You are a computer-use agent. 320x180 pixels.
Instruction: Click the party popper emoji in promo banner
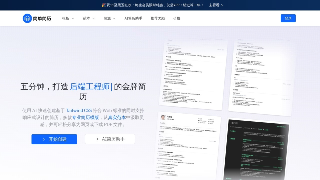pos(103,5)
